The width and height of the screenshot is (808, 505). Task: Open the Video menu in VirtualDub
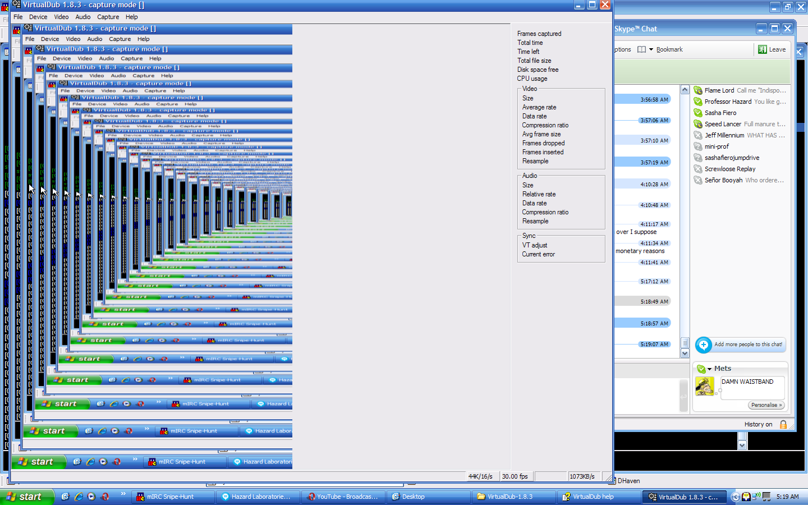(x=61, y=17)
